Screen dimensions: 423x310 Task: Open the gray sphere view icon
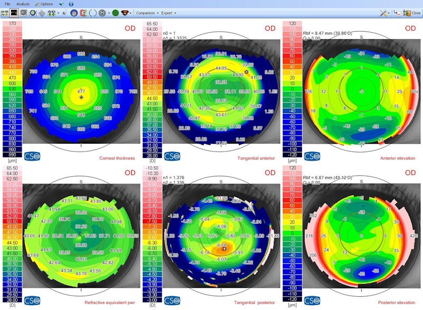23,13
